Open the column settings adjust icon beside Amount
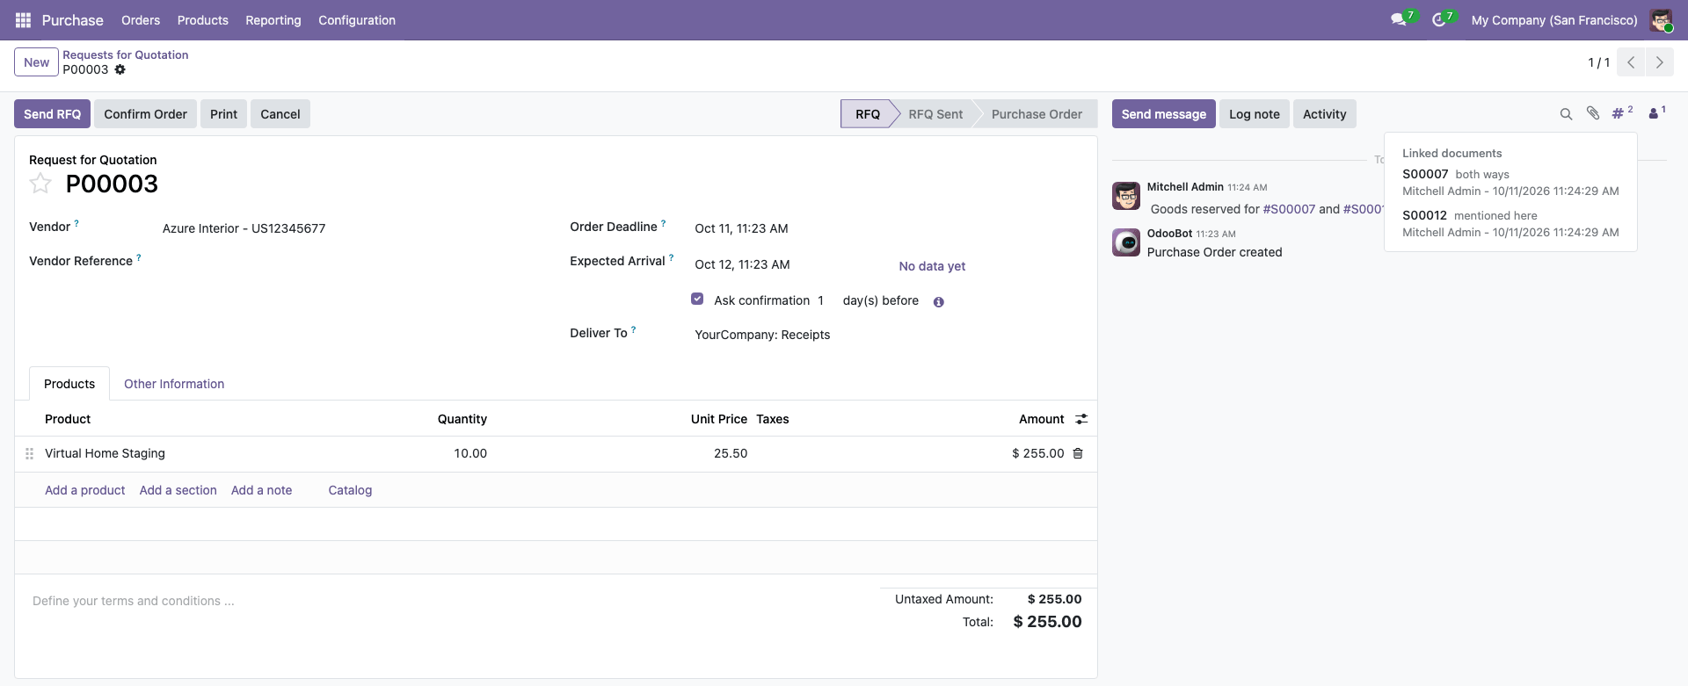Viewport: 1688px width, 686px height. [x=1081, y=419]
